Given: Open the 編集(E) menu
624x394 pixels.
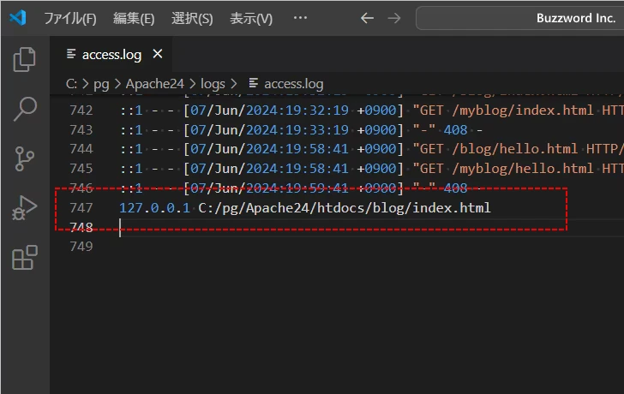Looking at the screenshot, I should 134,18.
